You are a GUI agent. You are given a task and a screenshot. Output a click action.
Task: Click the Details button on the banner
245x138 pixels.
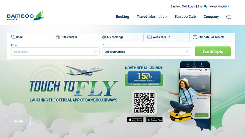pos(19,121)
